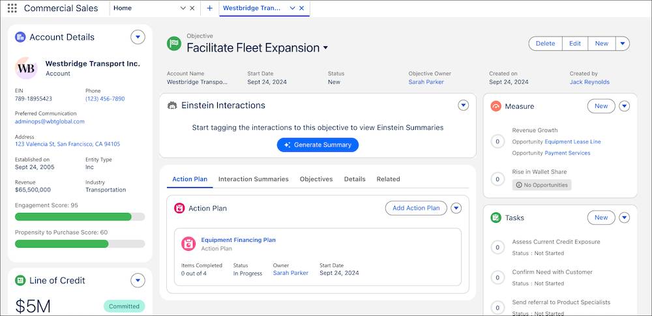Click the pink Action Plan icon
Image resolution: width=652 pixels, height=316 pixels.
(179, 208)
